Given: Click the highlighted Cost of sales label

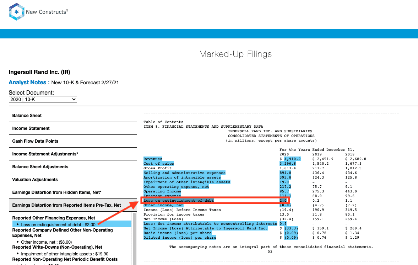Looking at the screenshot, I should click(159, 164).
